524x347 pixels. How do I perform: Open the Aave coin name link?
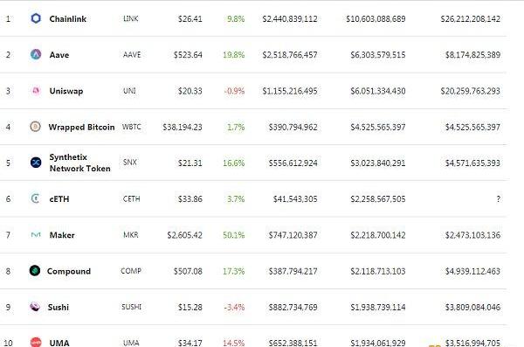pyautogui.click(x=59, y=55)
